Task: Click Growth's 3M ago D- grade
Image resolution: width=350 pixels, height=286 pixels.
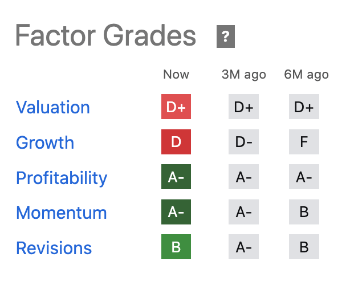Action: click(x=243, y=142)
